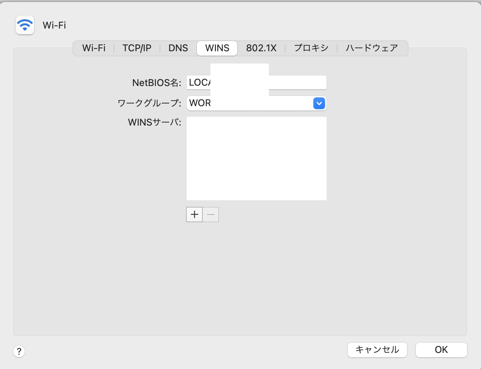Image resolution: width=481 pixels, height=369 pixels.
Task: Confirm settings with the OK button
Action: [441, 350]
